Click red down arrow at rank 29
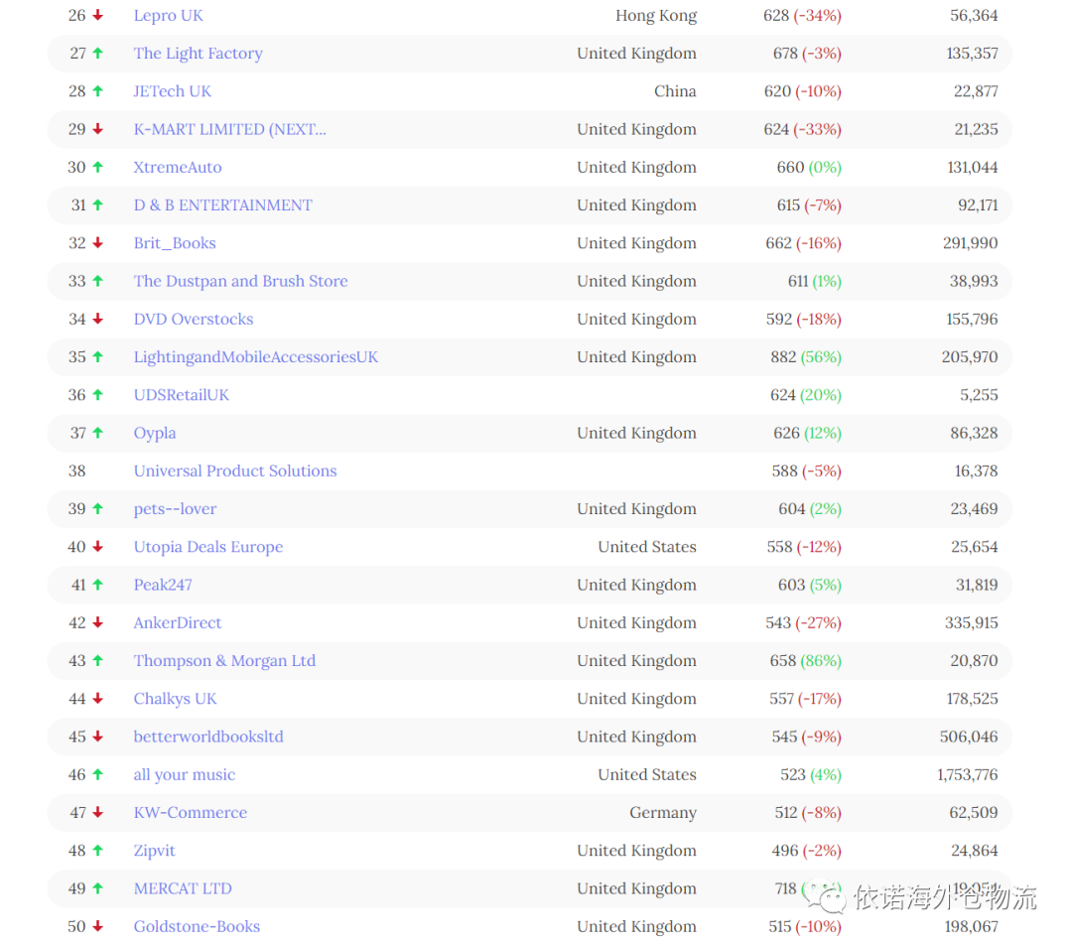 click(97, 129)
